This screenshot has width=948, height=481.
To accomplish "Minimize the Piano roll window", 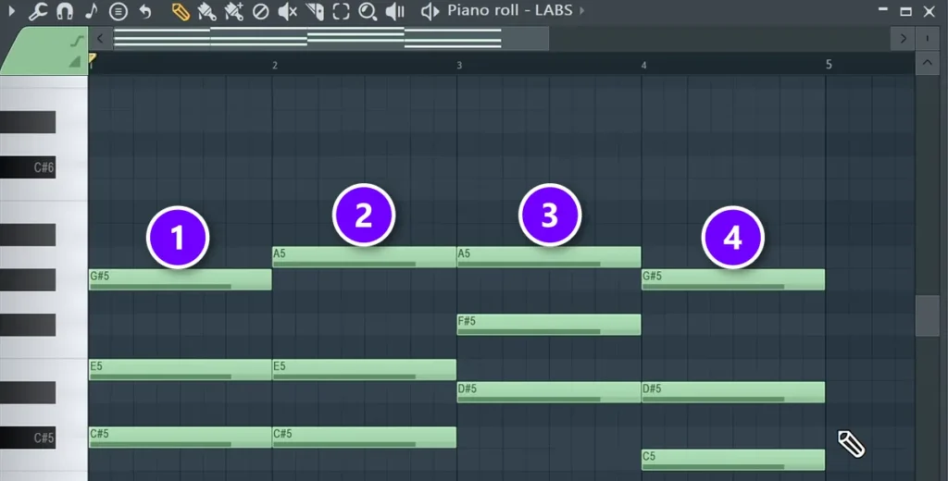I will click(x=882, y=11).
